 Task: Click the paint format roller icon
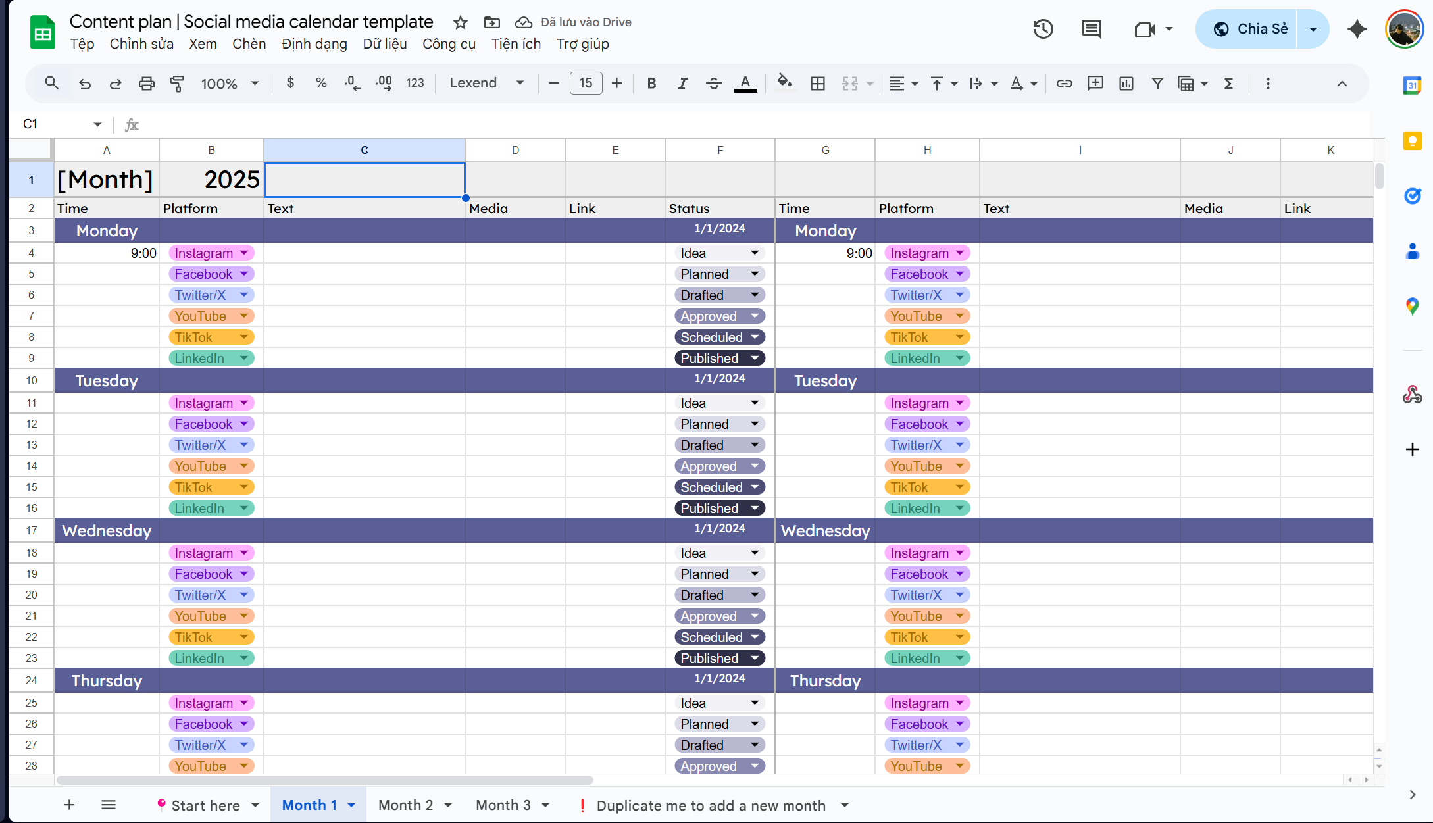coord(177,84)
